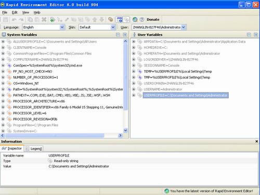Click the tag icon beside Path variable

pos(9,89)
